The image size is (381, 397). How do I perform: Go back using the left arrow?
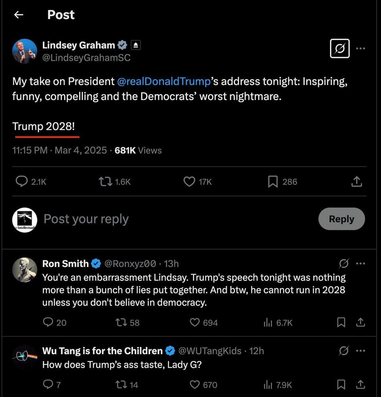pos(19,15)
